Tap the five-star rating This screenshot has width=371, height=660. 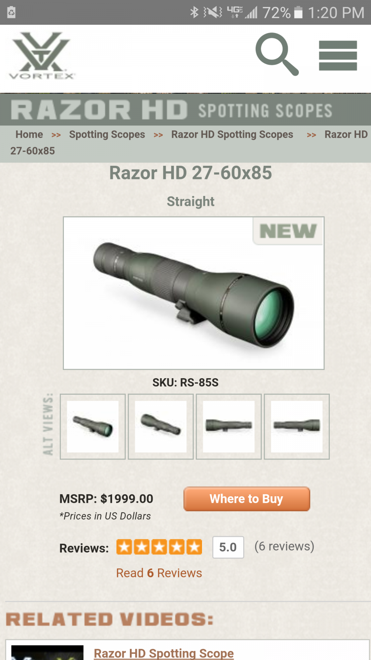point(159,547)
